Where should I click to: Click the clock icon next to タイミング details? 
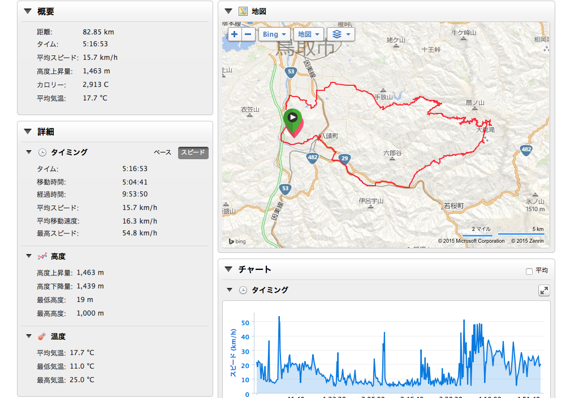pos(42,152)
